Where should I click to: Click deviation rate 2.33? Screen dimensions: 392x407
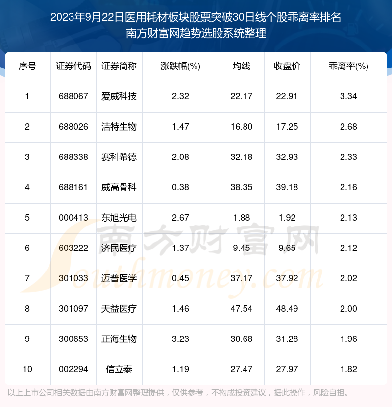pos(348,157)
